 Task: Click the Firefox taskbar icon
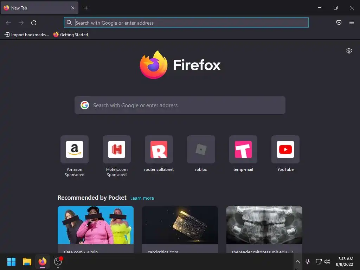[x=43, y=262]
